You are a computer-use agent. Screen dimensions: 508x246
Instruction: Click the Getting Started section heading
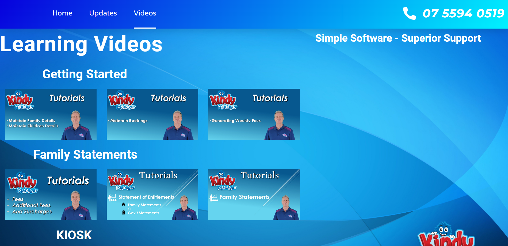coord(85,74)
